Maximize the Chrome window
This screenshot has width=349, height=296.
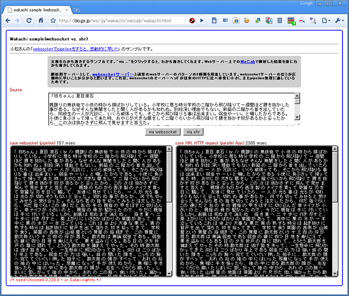[328, 3]
